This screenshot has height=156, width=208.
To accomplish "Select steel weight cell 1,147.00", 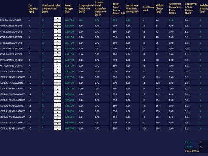I will coord(71,20).
